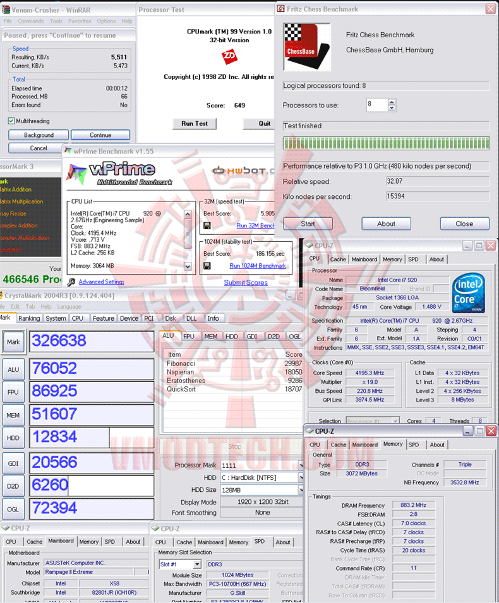Click the Submit Scores link
The image size is (499, 603).
tap(246, 282)
